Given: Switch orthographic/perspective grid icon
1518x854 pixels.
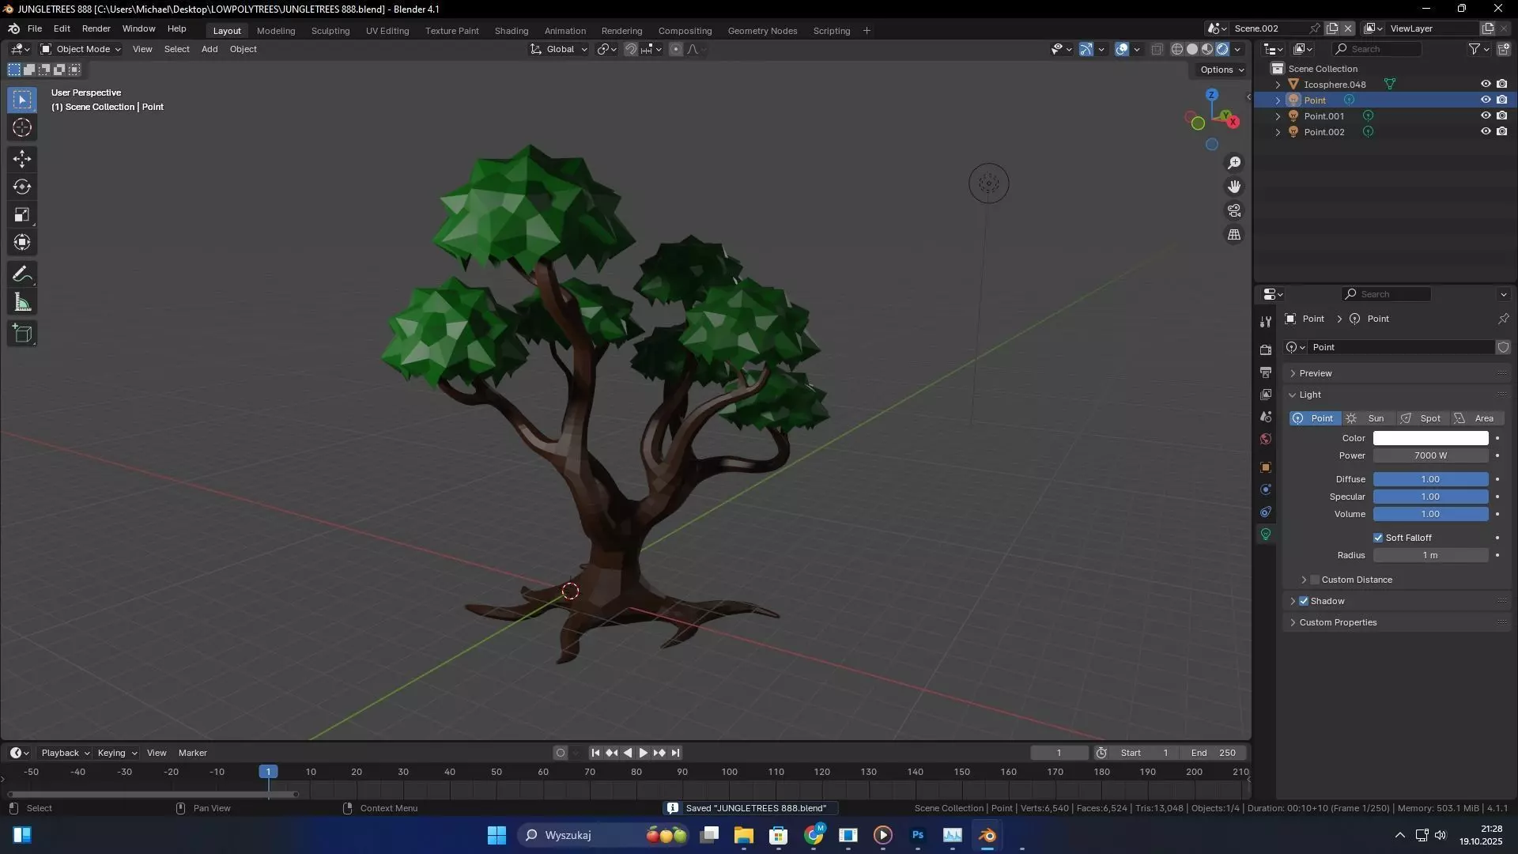Looking at the screenshot, I should click(x=1234, y=235).
